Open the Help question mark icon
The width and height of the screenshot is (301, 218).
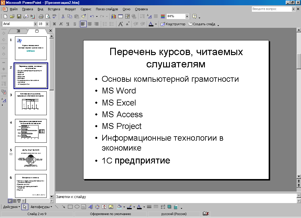195,16
